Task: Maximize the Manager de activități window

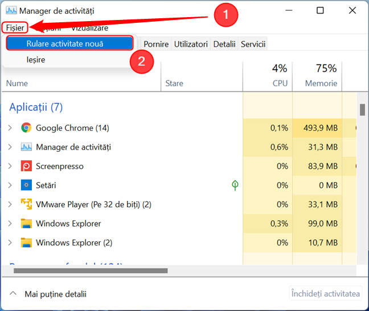Action: click(x=320, y=10)
